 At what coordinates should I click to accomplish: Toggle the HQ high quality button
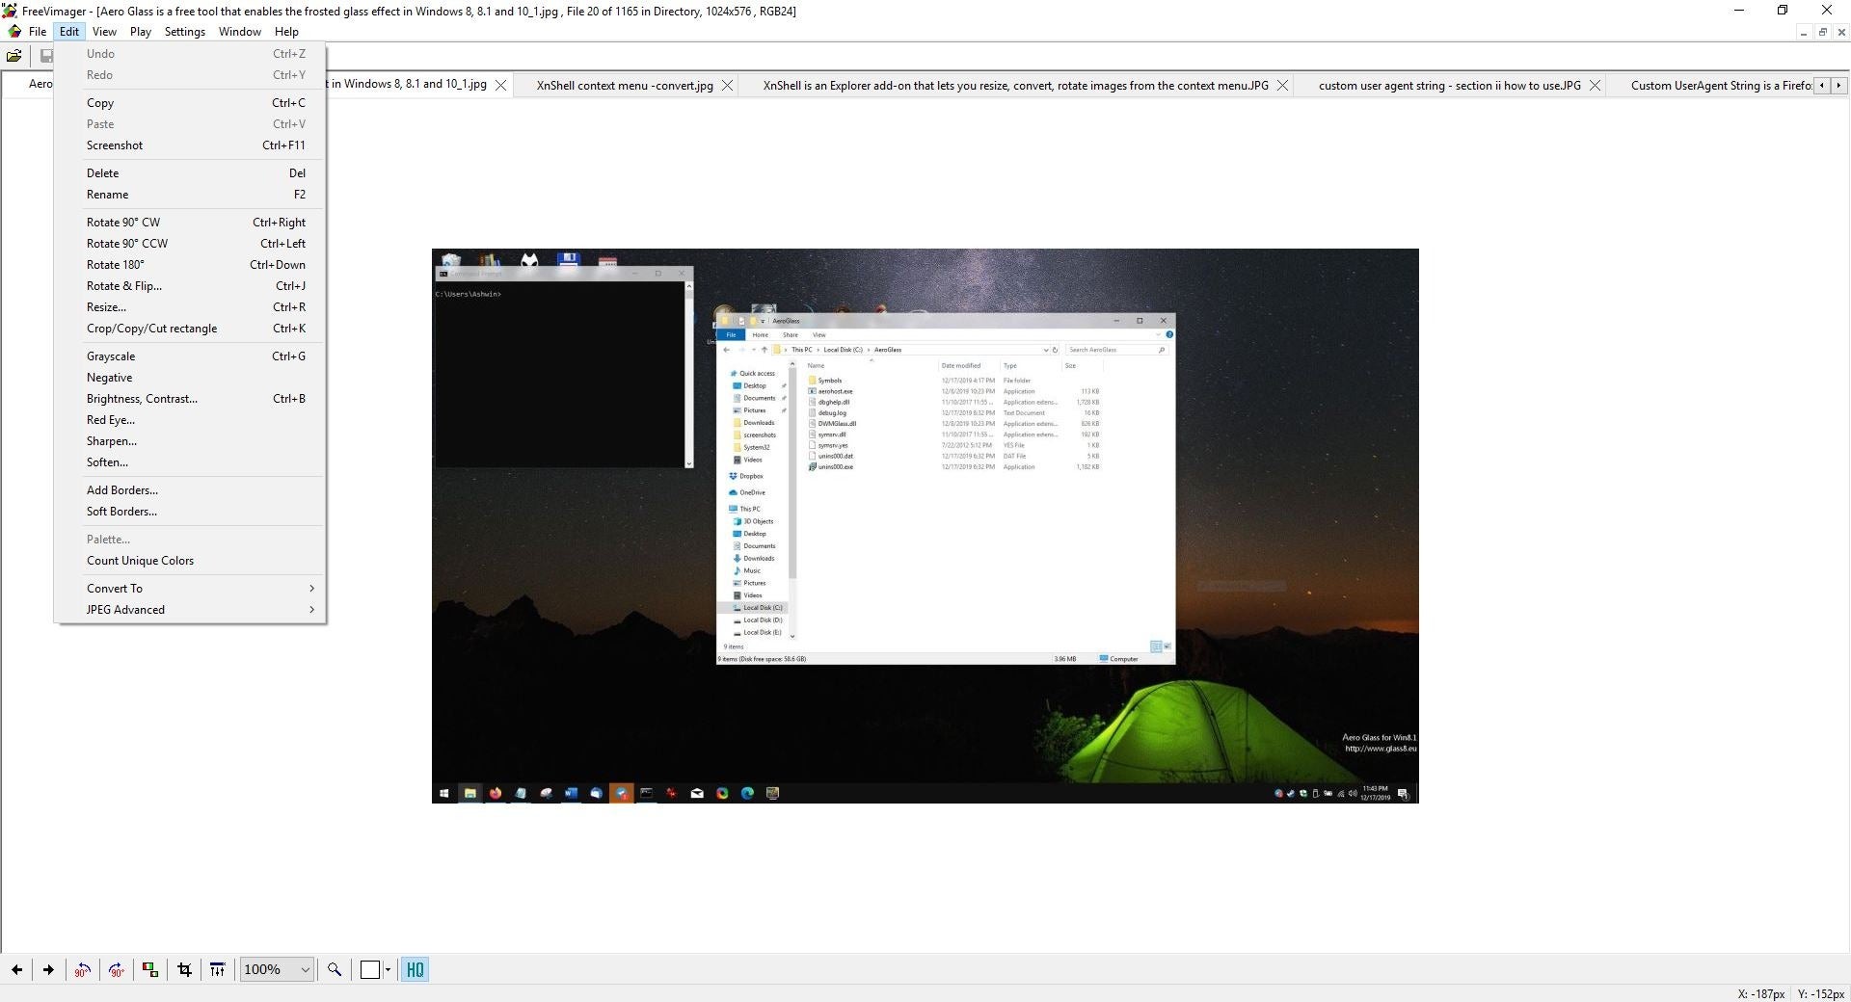coord(415,969)
